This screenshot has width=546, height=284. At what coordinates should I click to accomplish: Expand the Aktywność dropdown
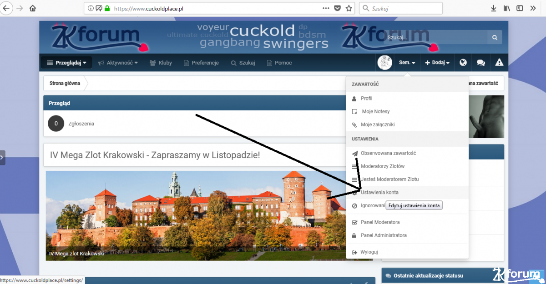pos(118,63)
